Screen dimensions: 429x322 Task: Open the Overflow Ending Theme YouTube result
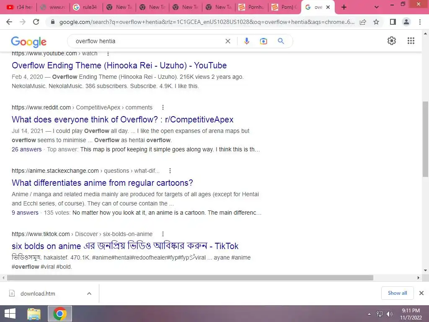119,65
